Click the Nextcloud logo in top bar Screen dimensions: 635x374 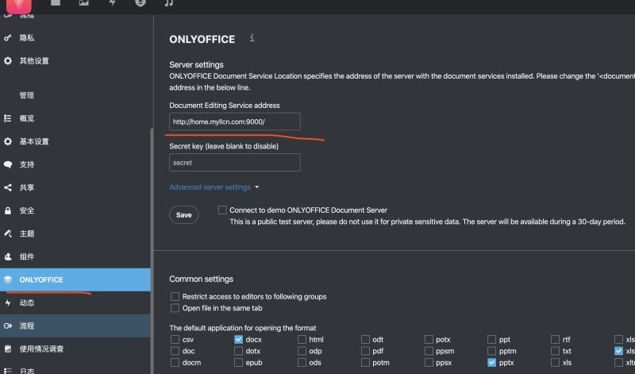[x=18, y=3]
